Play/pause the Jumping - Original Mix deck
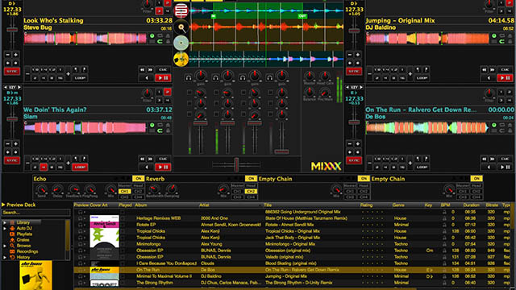516x290 pixels. click(x=505, y=78)
